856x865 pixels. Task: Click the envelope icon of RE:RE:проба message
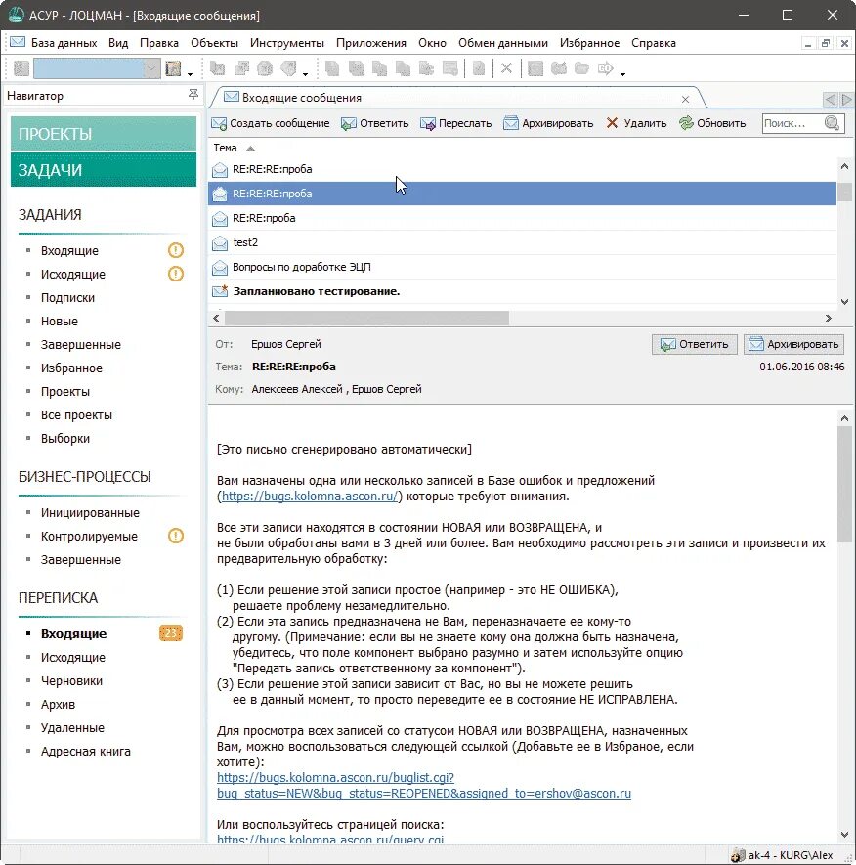coord(220,219)
